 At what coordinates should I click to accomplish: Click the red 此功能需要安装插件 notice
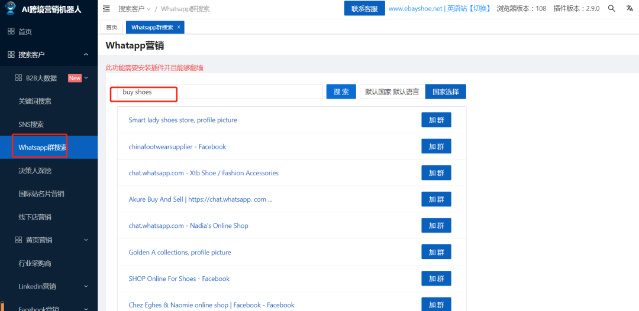coord(154,68)
